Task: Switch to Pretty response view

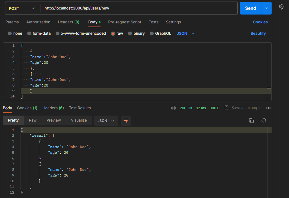Action: click(13, 120)
